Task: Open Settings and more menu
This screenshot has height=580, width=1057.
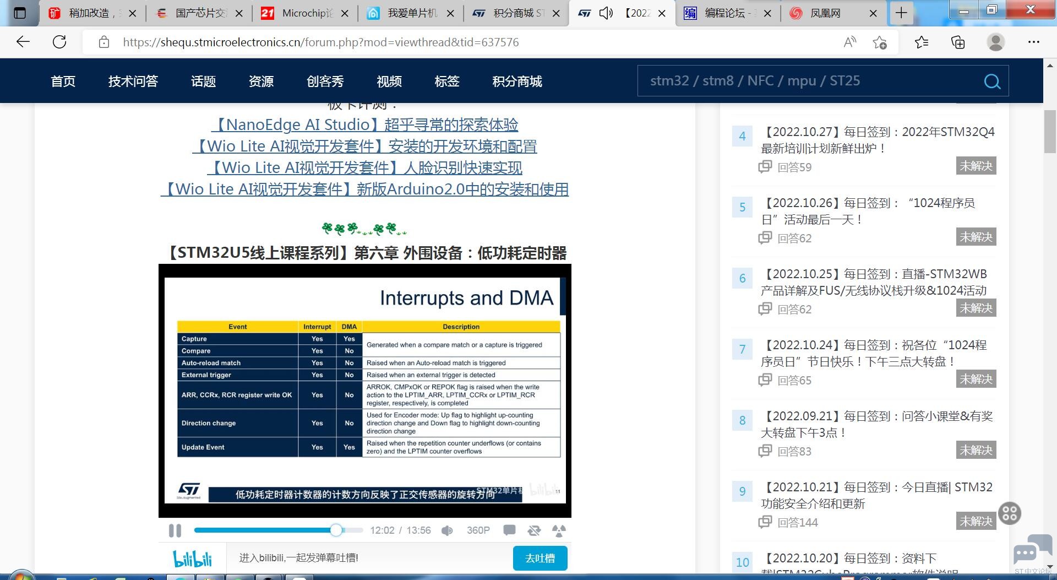Action: (x=1033, y=42)
